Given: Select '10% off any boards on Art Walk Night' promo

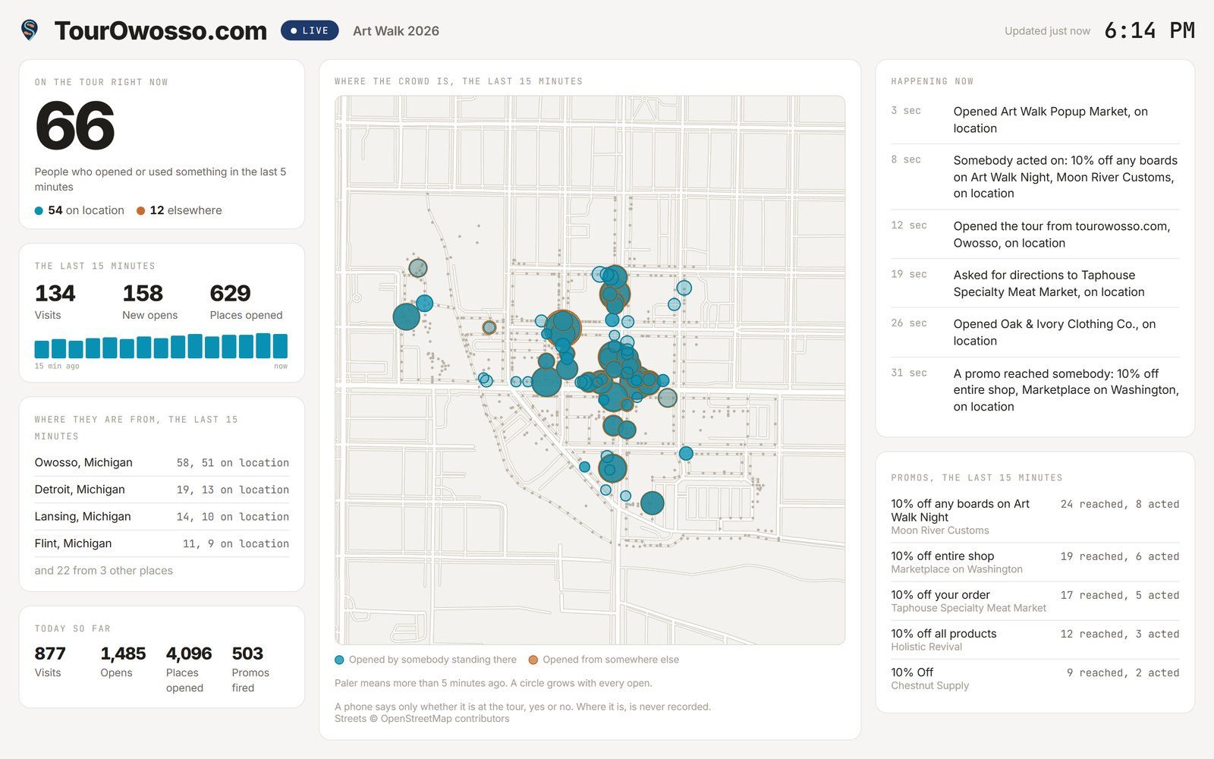Looking at the screenshot, I should pos(1035,517).
